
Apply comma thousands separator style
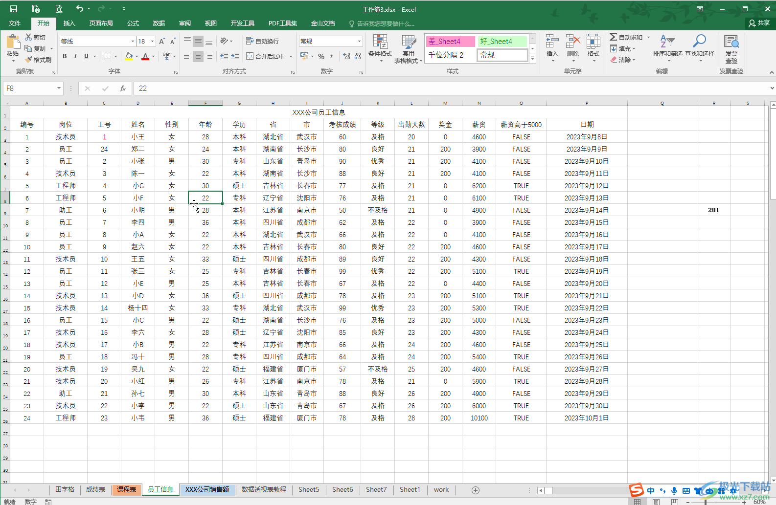point(332,56)
